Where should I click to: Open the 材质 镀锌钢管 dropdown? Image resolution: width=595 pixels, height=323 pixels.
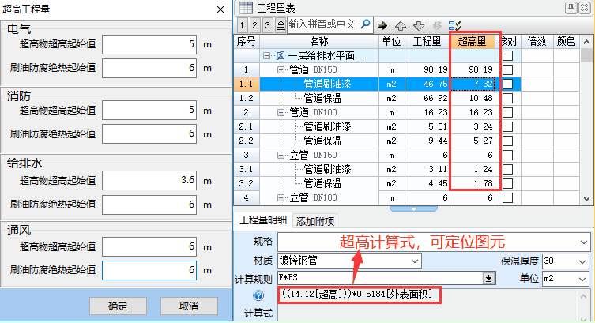415,261
